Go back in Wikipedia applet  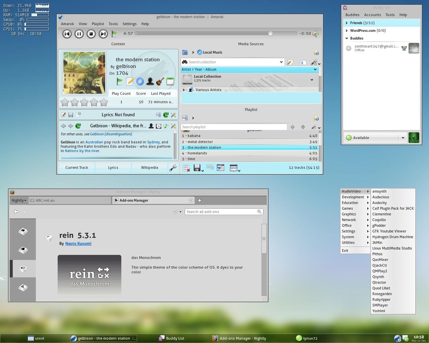coord(63,126)
